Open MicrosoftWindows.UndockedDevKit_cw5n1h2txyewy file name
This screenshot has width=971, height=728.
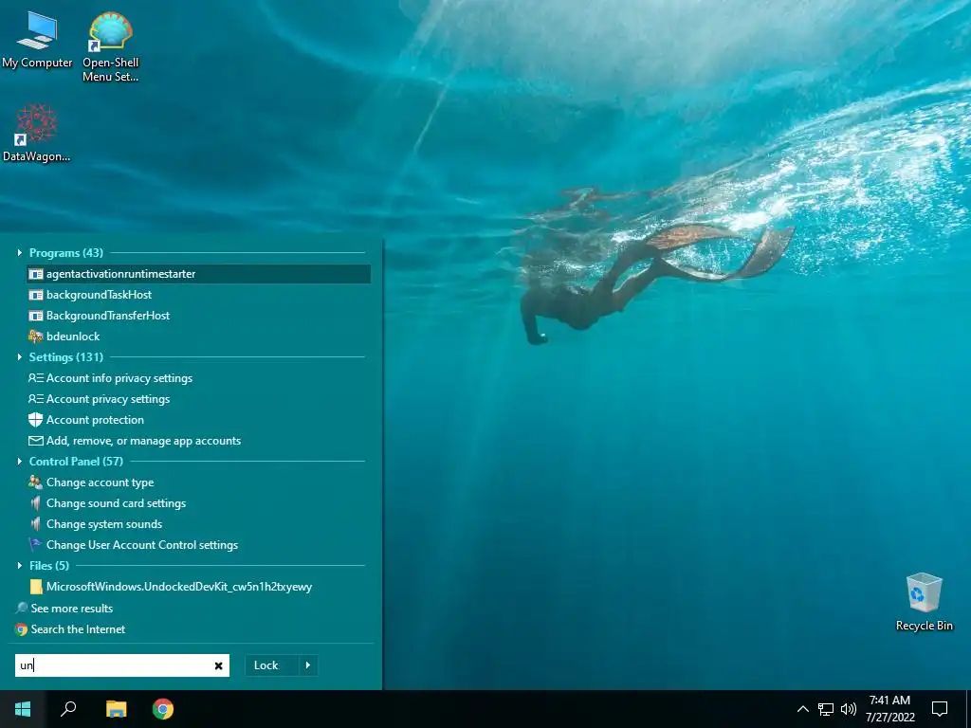tap(179, 587)
